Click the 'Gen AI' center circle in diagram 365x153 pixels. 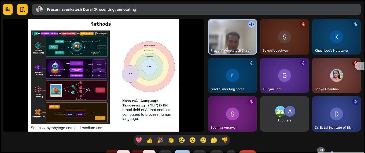(x=149, y=67)
